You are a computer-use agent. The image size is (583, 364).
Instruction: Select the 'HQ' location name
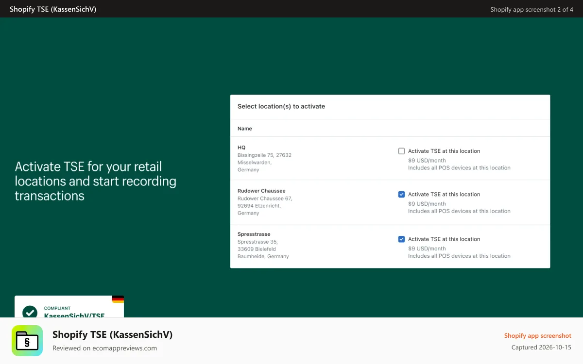(x=241, y=148)
